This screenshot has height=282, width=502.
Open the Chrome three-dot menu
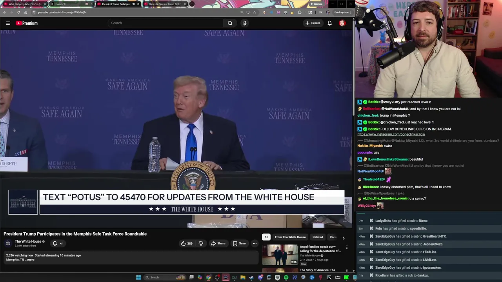pyautogui.click(x=351, y=12)
